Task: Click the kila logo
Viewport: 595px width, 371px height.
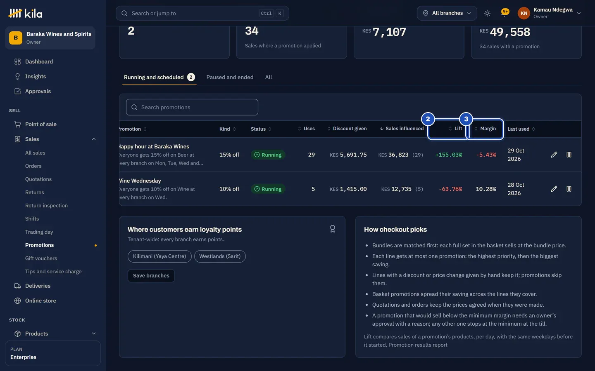Action: point(25,13)
